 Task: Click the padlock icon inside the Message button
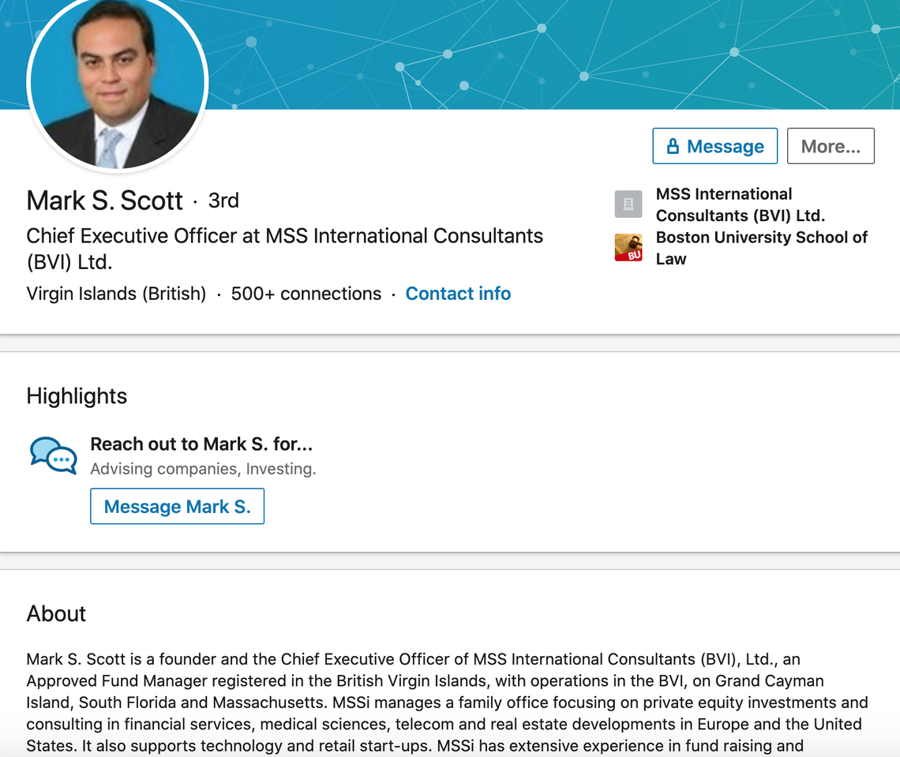[x=675, y=145]
